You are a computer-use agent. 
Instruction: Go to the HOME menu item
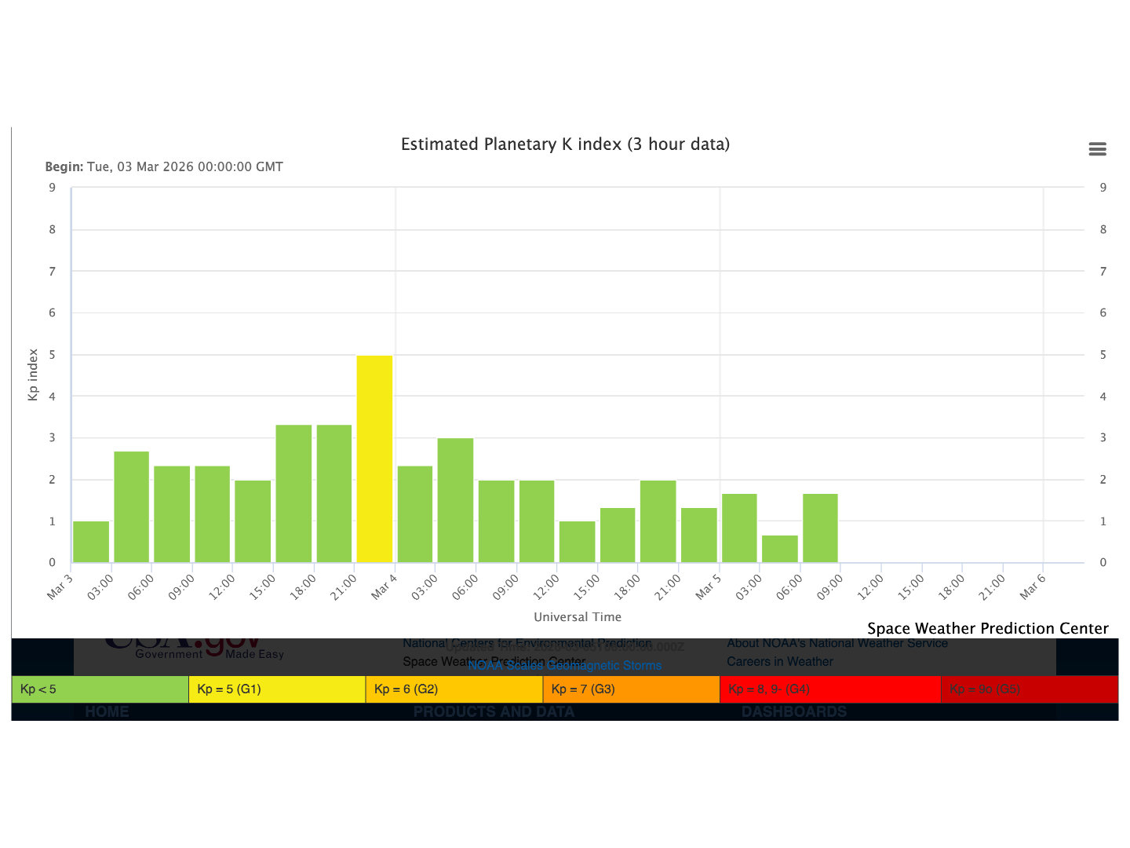[107, 712]
